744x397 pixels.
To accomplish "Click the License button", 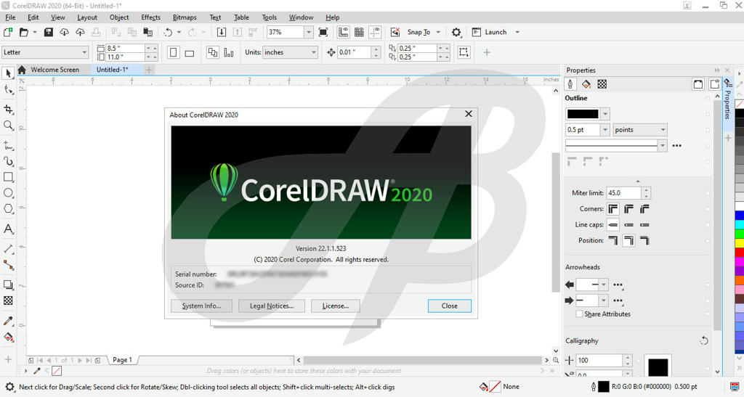I will click(x=336, y=306).
